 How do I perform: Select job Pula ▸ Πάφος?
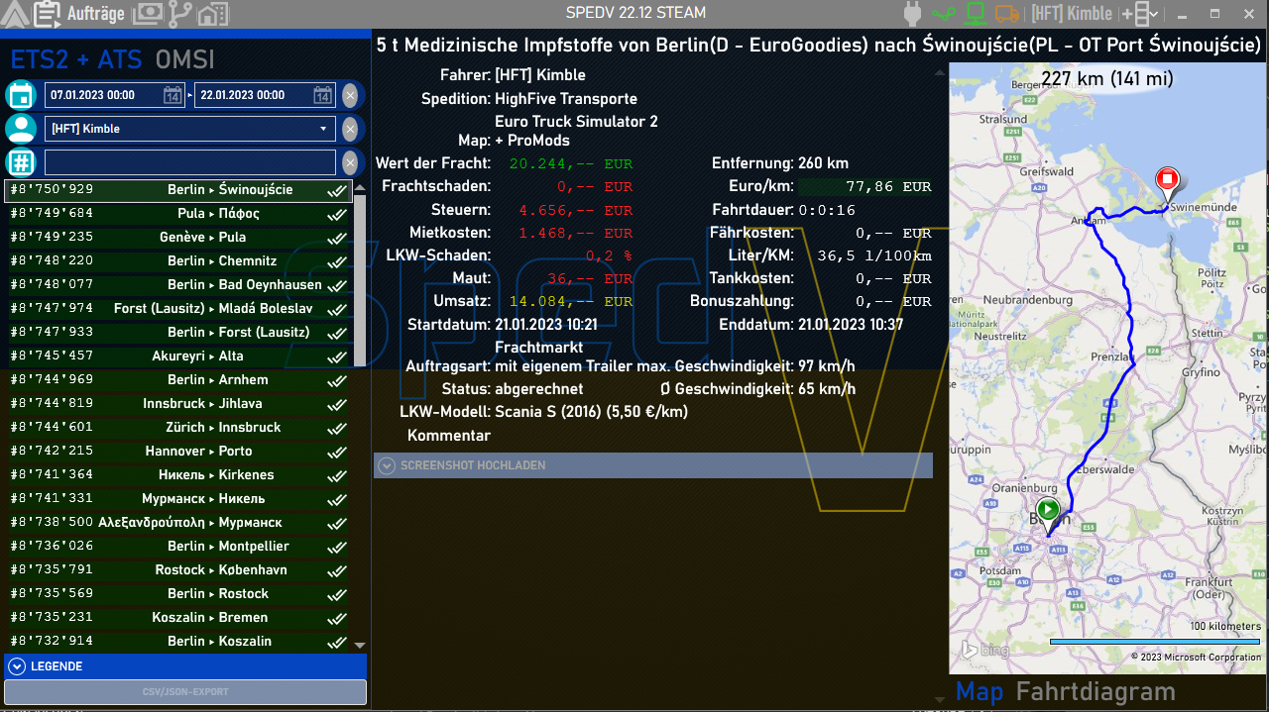click(x=178, y=214)
